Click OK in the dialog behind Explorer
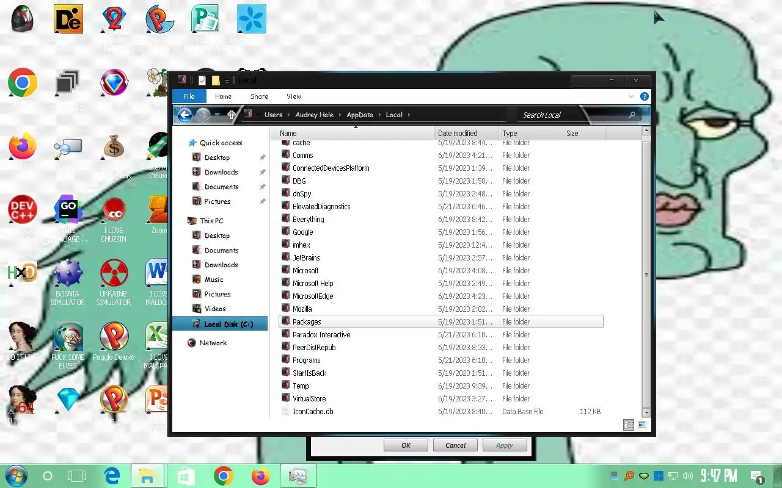The width and height of the screenshot is (782, 488). [x=406, y=445]
